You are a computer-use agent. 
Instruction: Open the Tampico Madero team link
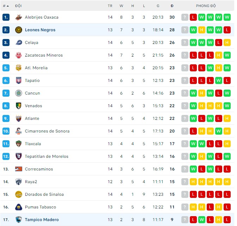coord(42,220)
